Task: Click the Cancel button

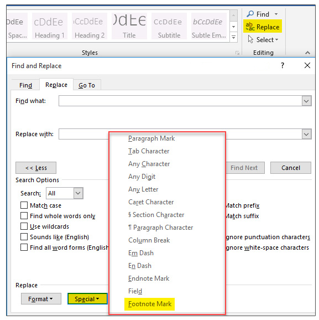Action: click(x=291, y=168)
